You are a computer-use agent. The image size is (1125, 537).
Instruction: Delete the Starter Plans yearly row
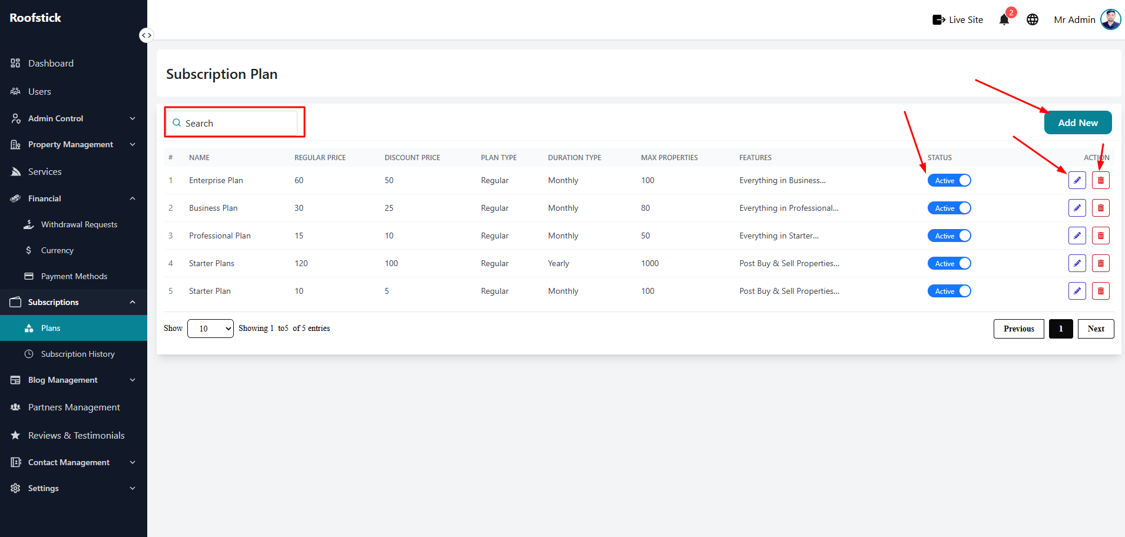(x=1100, y=263)
